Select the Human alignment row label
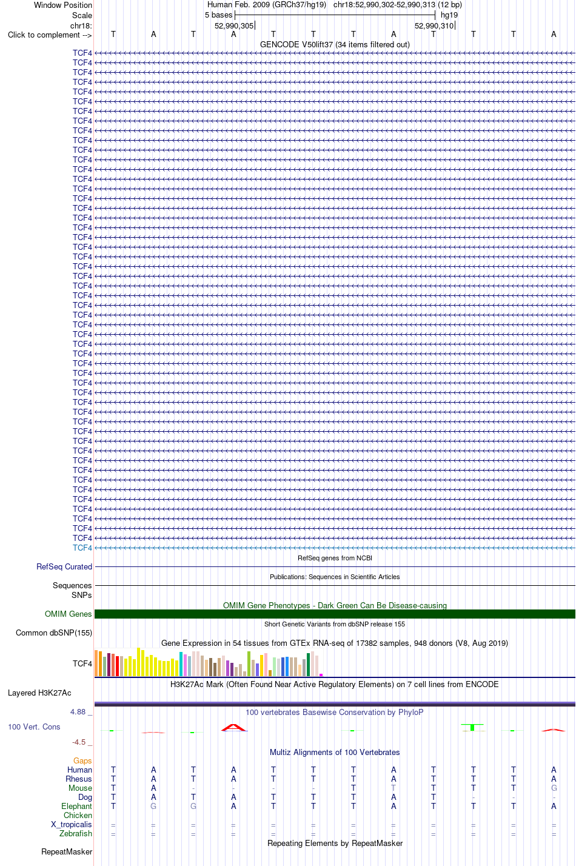This screenshot has width=576, height=866. (79, 770)
